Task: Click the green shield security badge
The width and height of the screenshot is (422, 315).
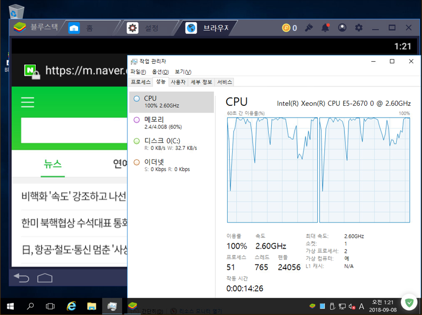Action: [x=409, y=303]
